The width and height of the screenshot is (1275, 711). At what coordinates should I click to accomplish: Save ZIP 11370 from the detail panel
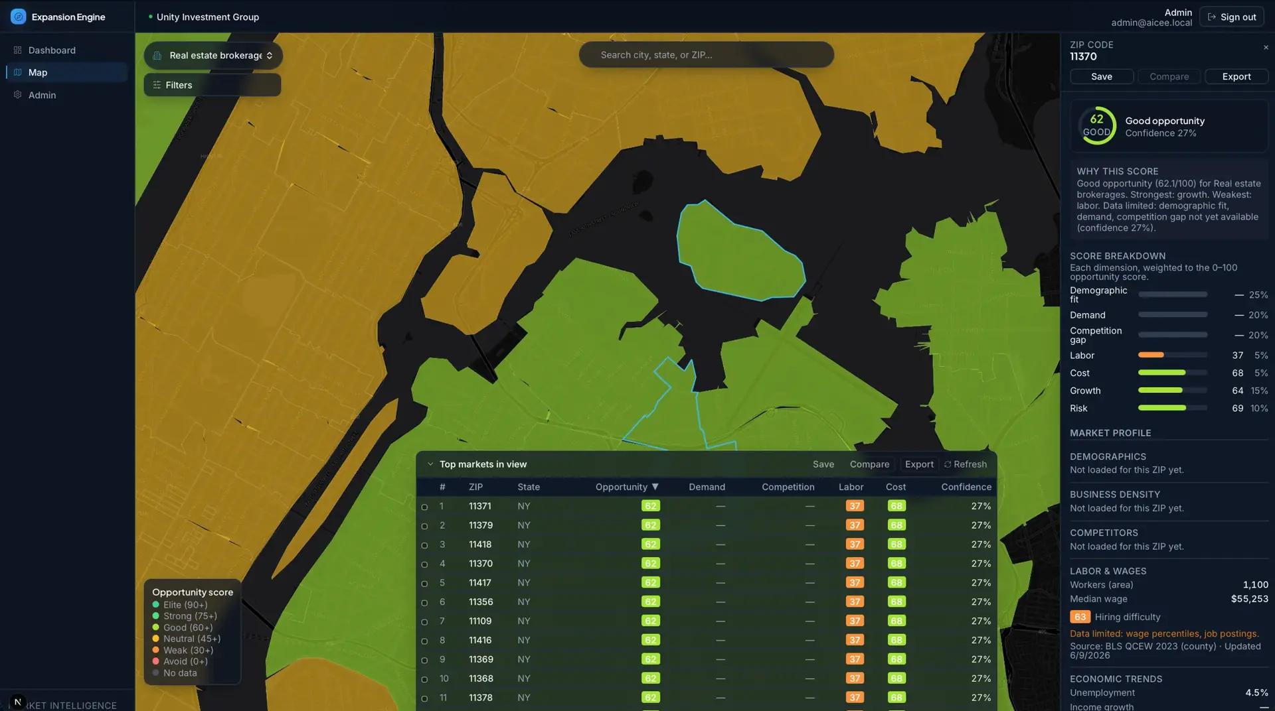1101,77
